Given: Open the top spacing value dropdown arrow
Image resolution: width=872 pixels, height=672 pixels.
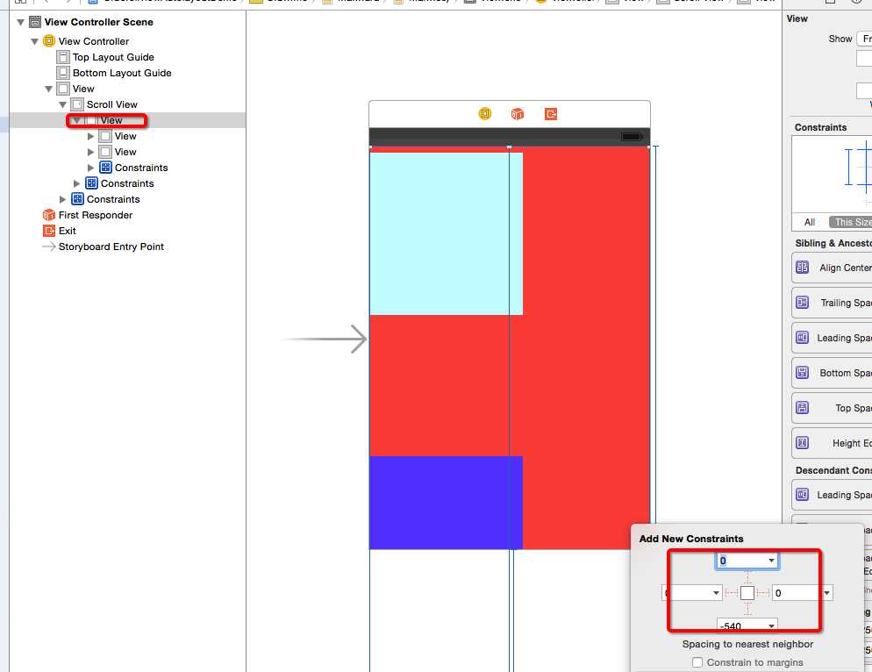Looking at the screenshot, I should [771, 561].
